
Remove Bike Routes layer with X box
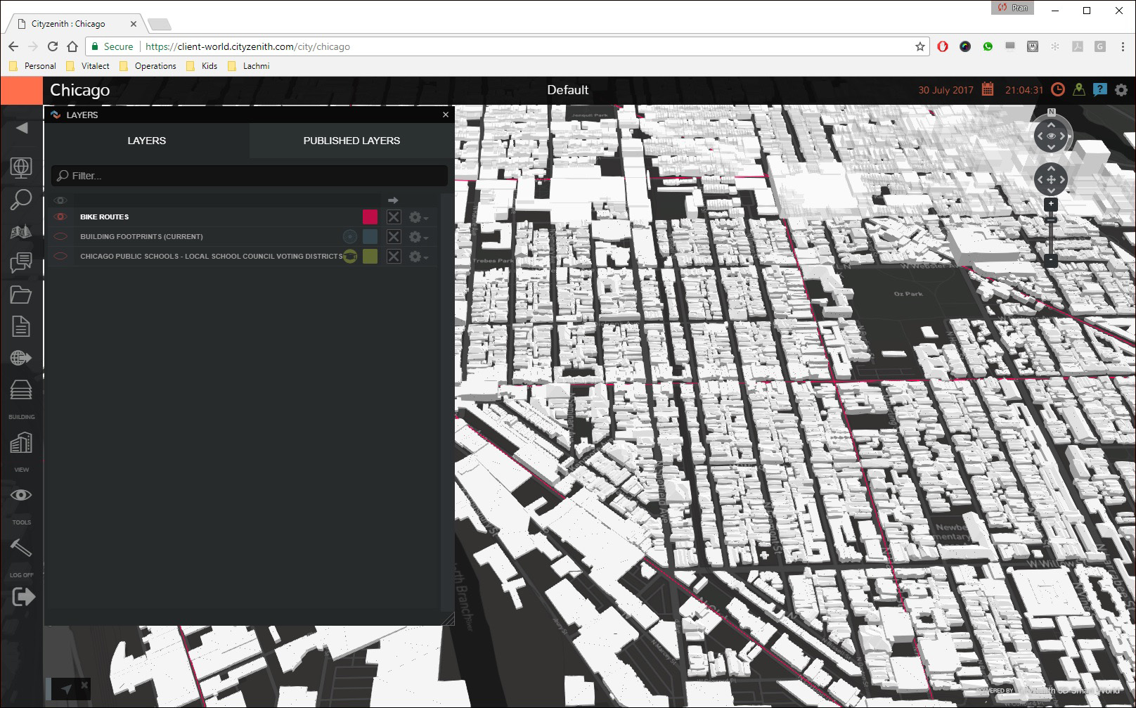tap(394, 217)
